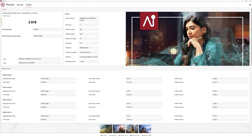Click the Back arrow icon
The height and width of the screenshot is (137, 252).
pos(3,10)
